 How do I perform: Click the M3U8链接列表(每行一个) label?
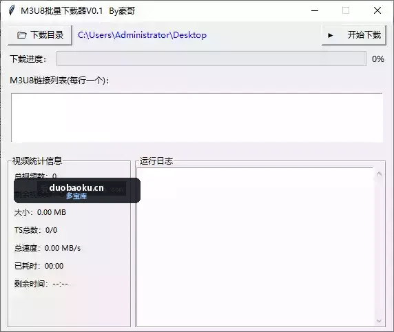pyautogui.click(x=59, y=81)
